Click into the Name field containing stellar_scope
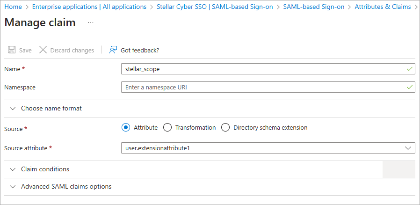The height and width of the screenshot is (205, 420). 262,69
